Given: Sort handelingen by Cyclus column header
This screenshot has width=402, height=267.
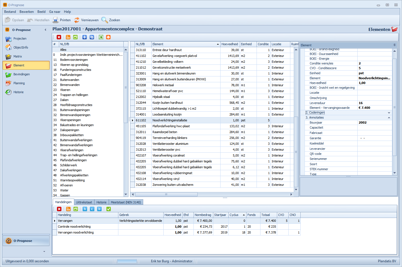Looking at the screenshot, I should pyautogui.click(x=237, y=215).
